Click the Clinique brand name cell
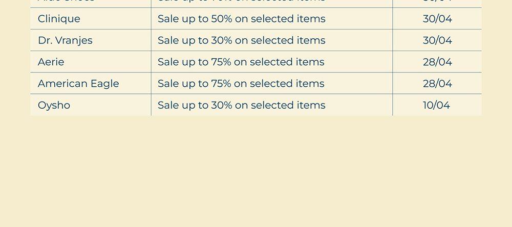Viewport: 512px width, 227px height. point(59,19)
